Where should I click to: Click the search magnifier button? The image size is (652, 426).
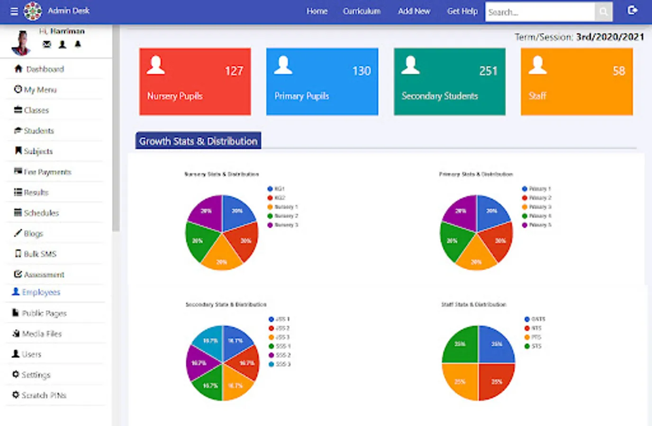point(603,12)
